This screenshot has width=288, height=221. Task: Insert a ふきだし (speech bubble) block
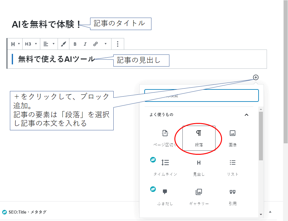pyautogui.click(x=165, y=196)
